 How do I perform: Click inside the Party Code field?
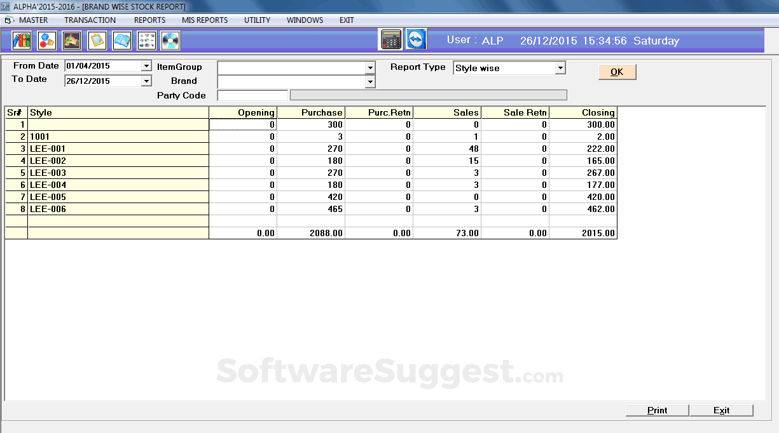coord(252,95)
